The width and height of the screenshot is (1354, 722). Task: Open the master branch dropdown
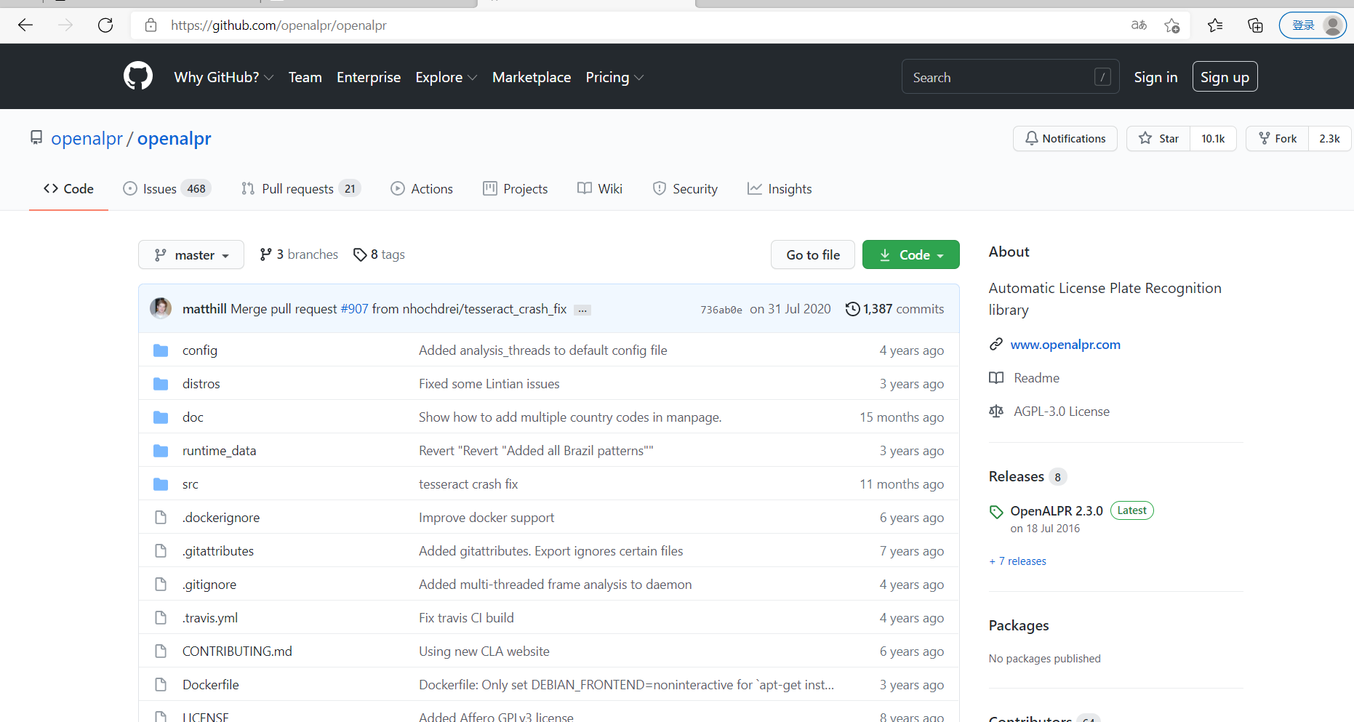point(191,255)
